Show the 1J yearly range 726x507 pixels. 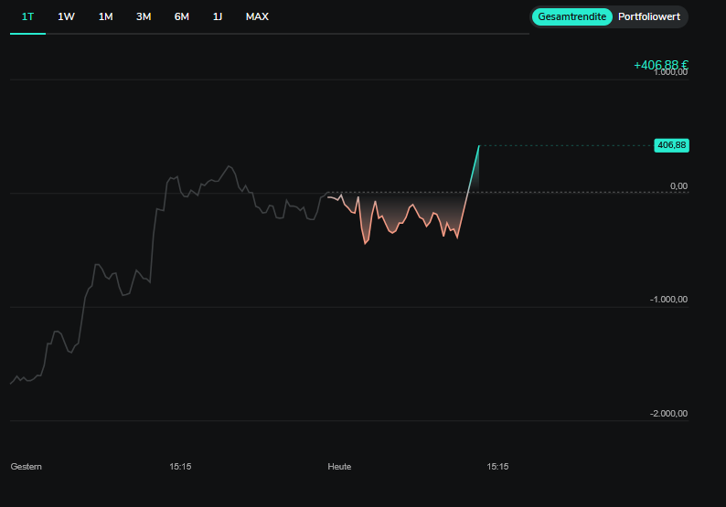point(218,16)
